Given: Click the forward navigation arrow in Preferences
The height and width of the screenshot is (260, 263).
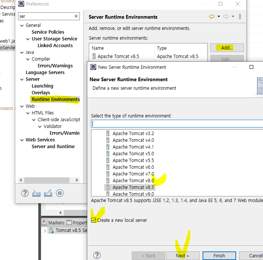Looking at the screenshot, I should (x=226, y=16).
